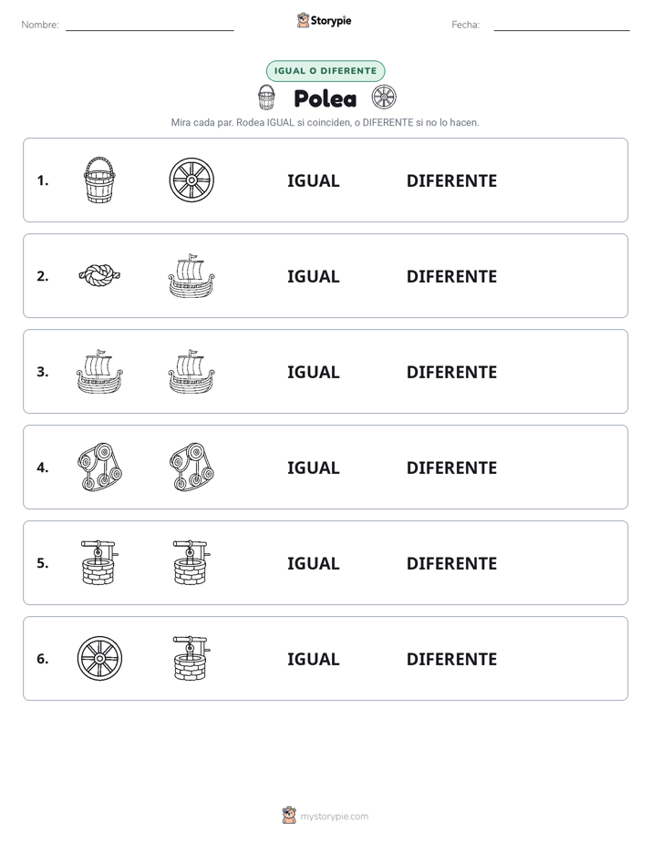Click the Viking ship icon in row 2
Image resolution: width=651 pixels, height=842 pixels.
191,275
